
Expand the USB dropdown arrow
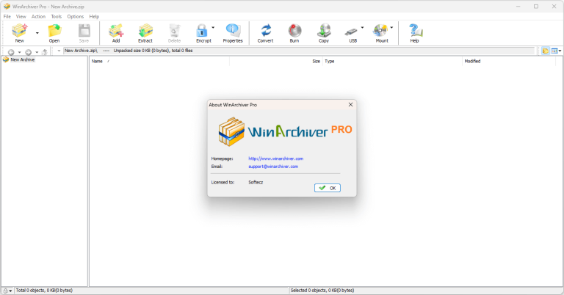click(362, 28)
